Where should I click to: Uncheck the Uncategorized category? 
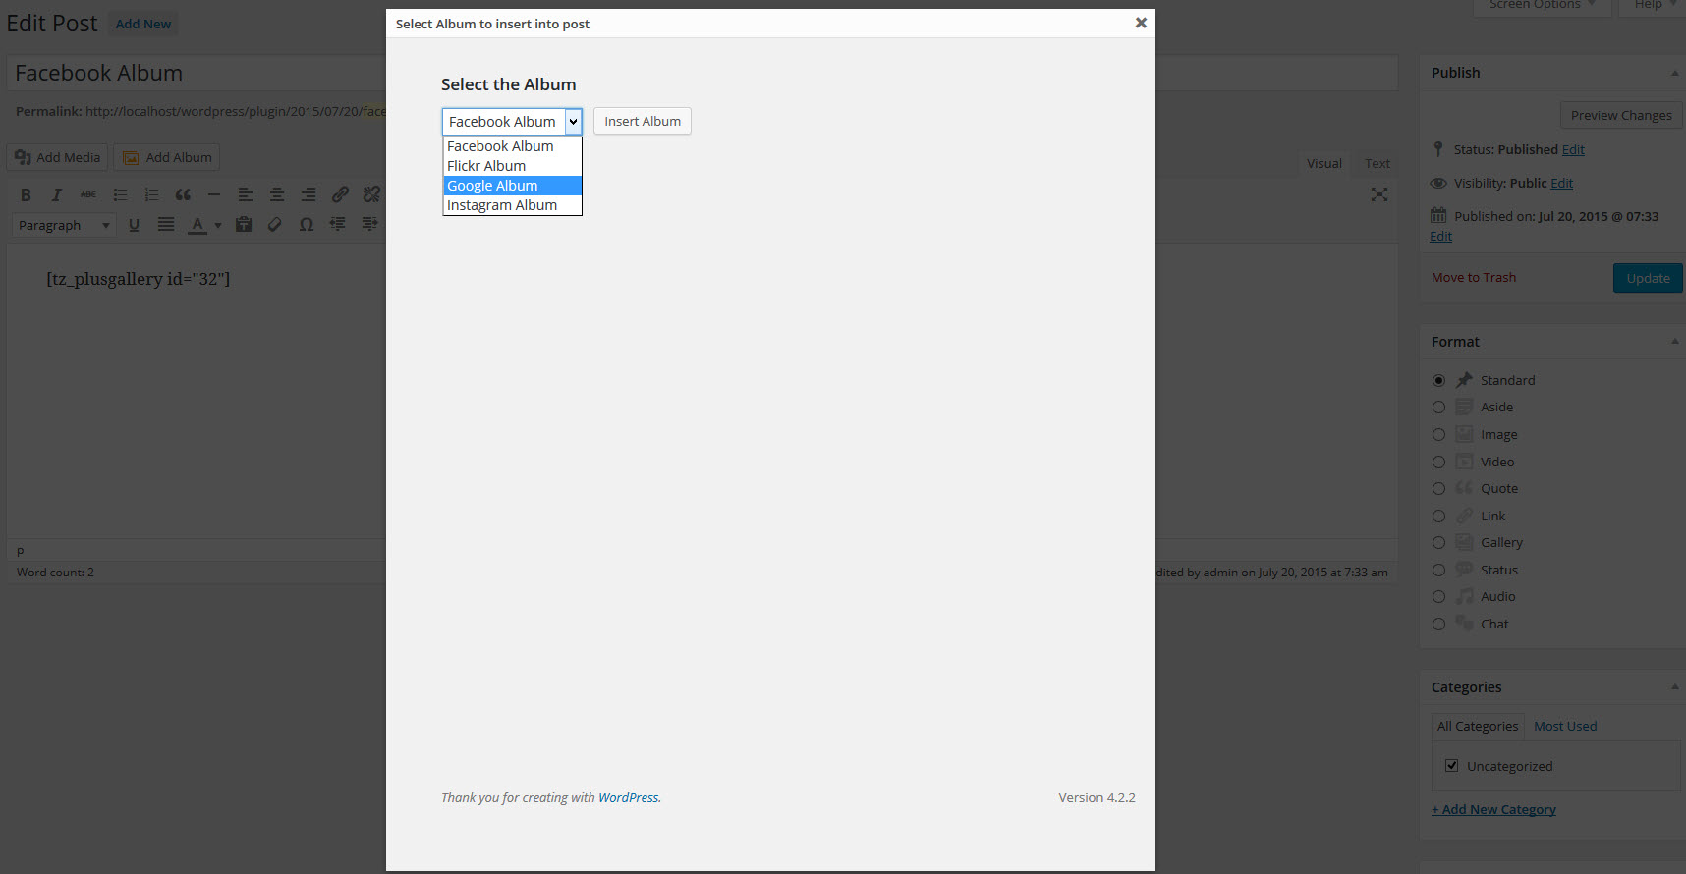pyautogui.click(x=1451, y=765)
